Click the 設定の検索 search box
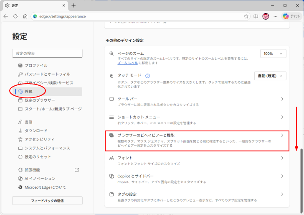Screen dimensions: 304x215 point(47,54)
